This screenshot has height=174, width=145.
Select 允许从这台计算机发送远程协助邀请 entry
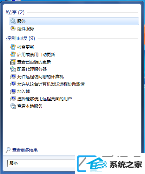click(51, 84)
